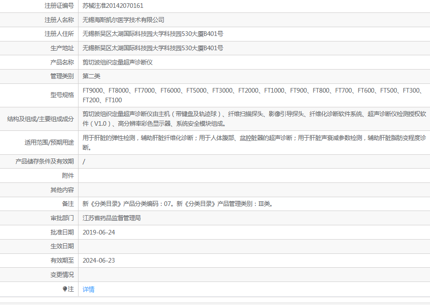430x305 pixels.
Task: Click the intended use text 用于肝脏的弹性检测
Action: pos(254,142)
